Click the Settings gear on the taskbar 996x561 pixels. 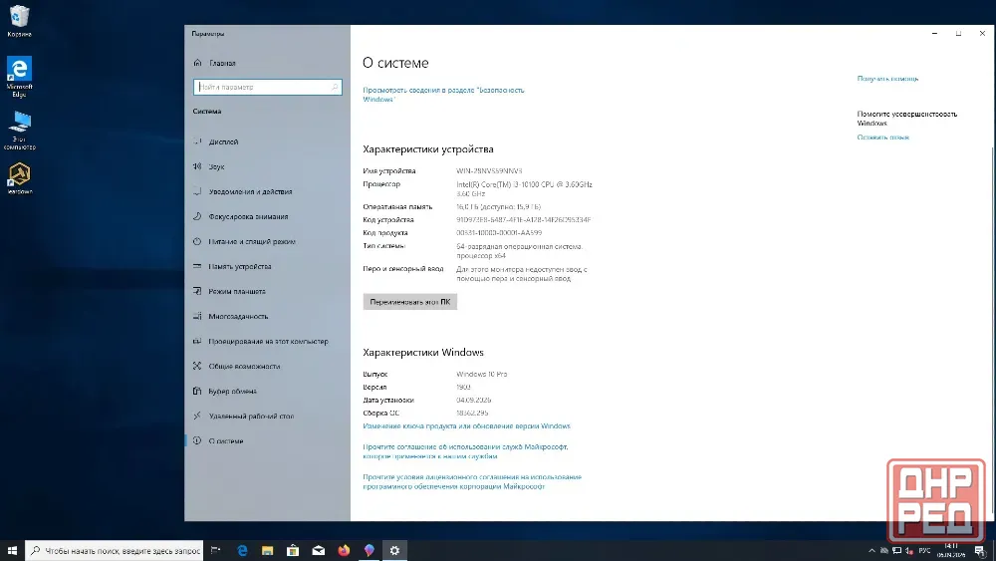click(x=394, y=550)
